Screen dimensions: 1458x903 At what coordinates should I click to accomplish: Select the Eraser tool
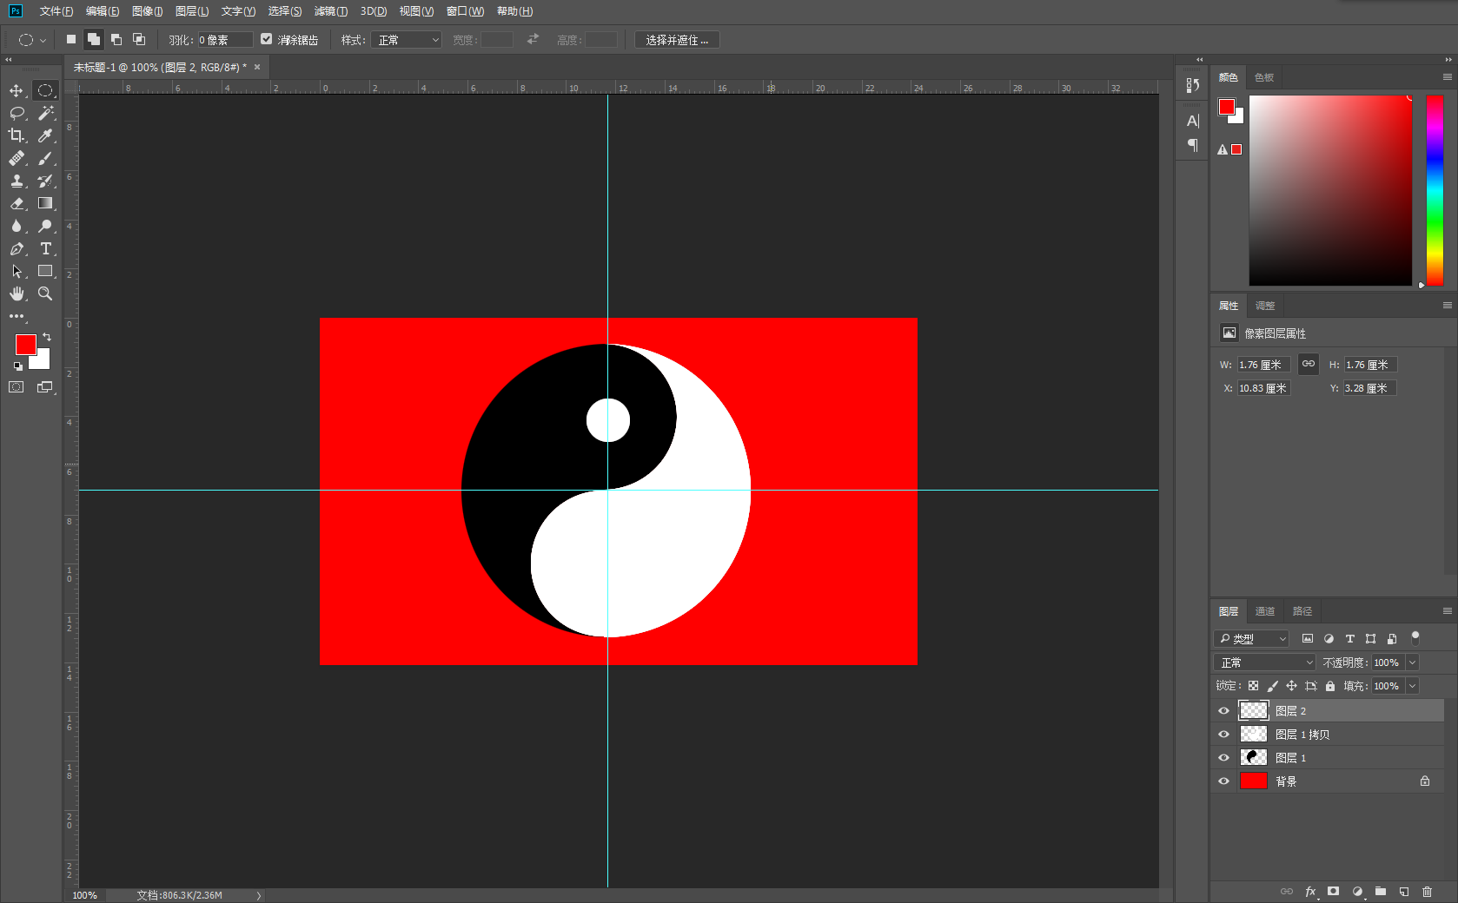tap(17, 203)
